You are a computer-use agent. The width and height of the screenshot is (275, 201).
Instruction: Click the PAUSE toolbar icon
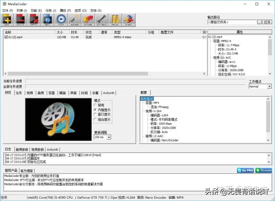[115, 20]
